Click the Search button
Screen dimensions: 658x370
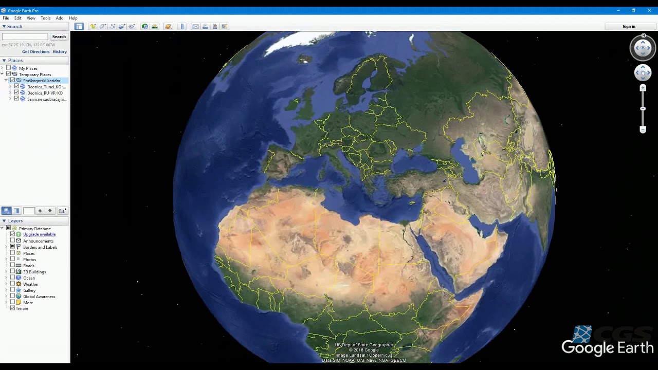(x=59, y=36)
